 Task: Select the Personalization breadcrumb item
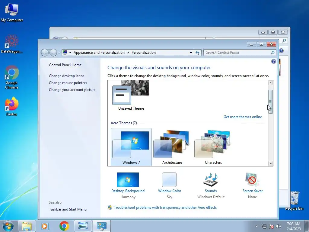143,53
